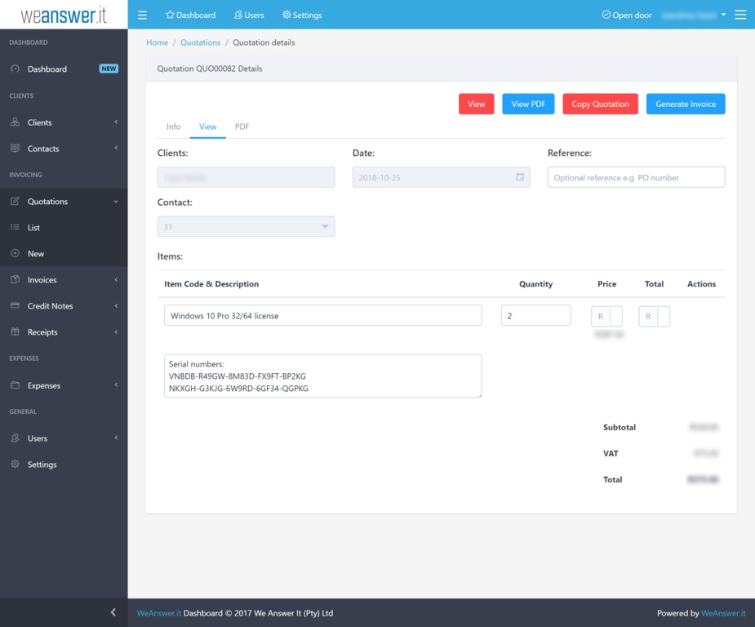The image size is (755, 627).
Task: Open Dashboard from top navbar
Action: 191,15
